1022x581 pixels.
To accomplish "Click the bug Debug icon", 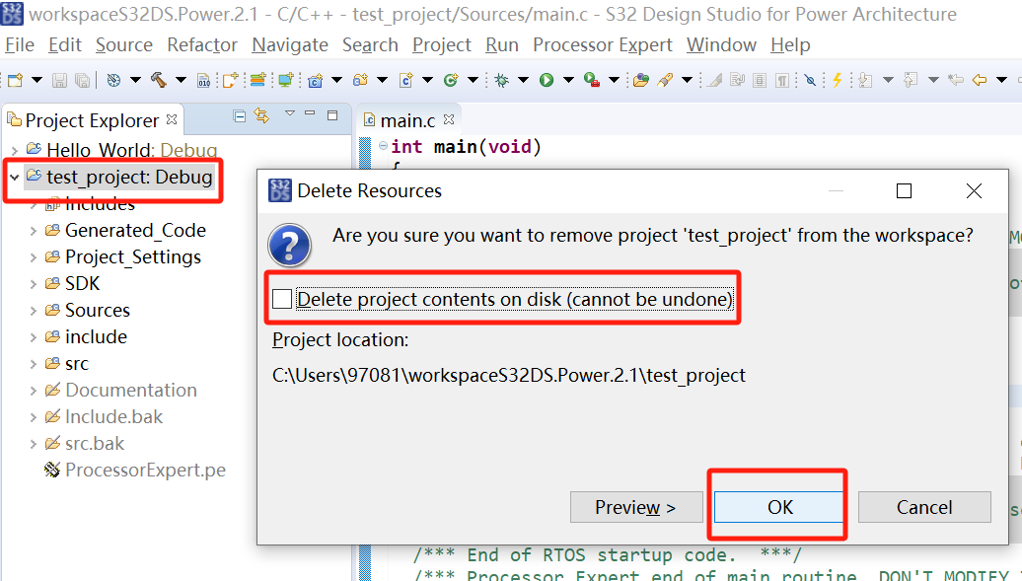I will pyautogui.click(x=501, y=80).
